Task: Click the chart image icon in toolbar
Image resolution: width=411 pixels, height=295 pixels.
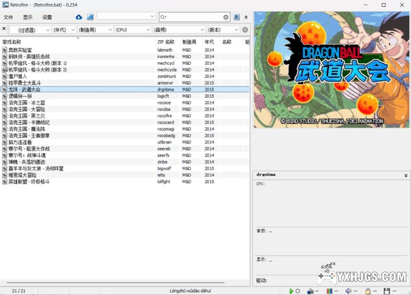Action: click(90, 17)
